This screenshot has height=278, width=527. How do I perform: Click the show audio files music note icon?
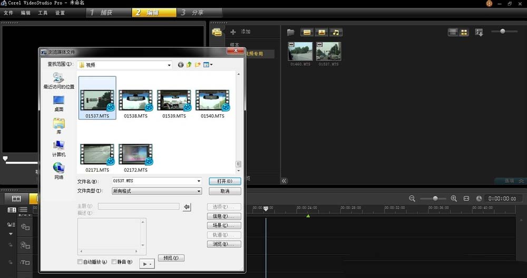pos(336,32)
